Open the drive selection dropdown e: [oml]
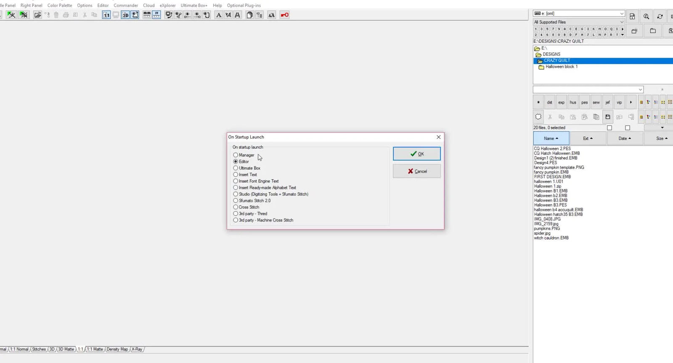Screen dimensions: 673x363 coord(579,13)
